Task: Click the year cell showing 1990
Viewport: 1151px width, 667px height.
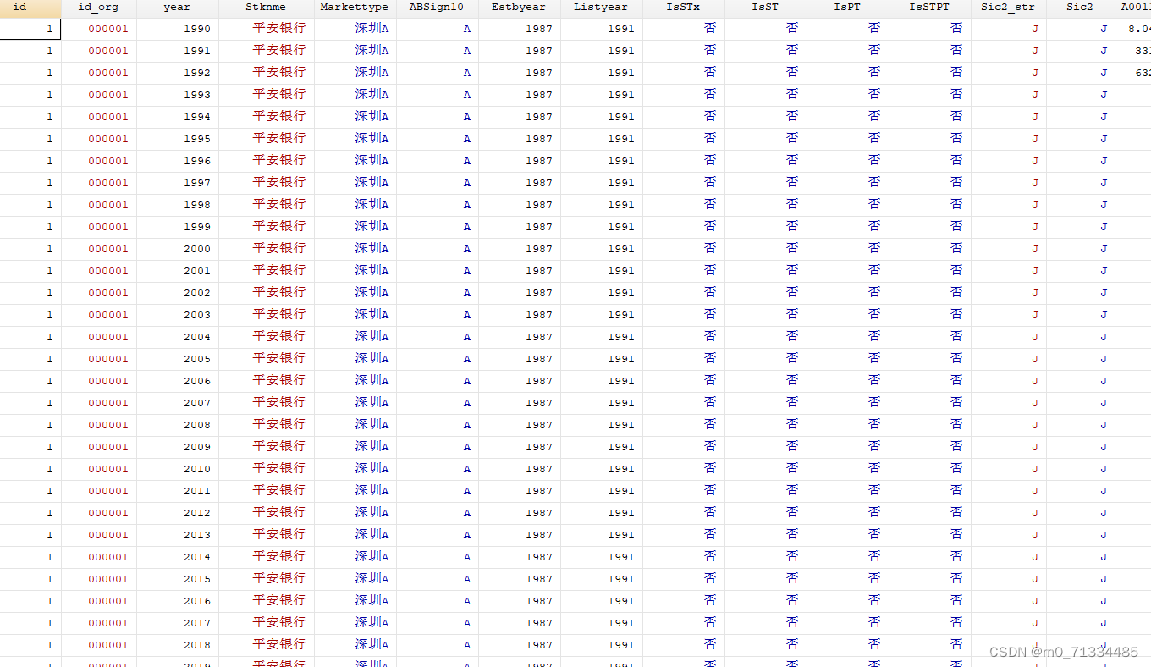Action: tap(177, 29)
